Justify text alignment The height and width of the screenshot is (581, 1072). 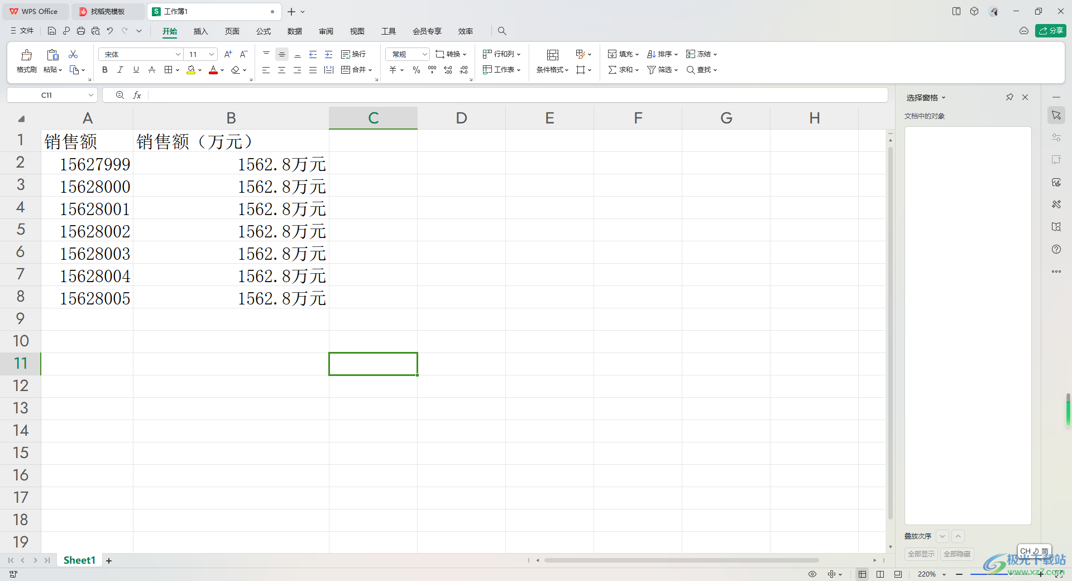tap(313, 70)
